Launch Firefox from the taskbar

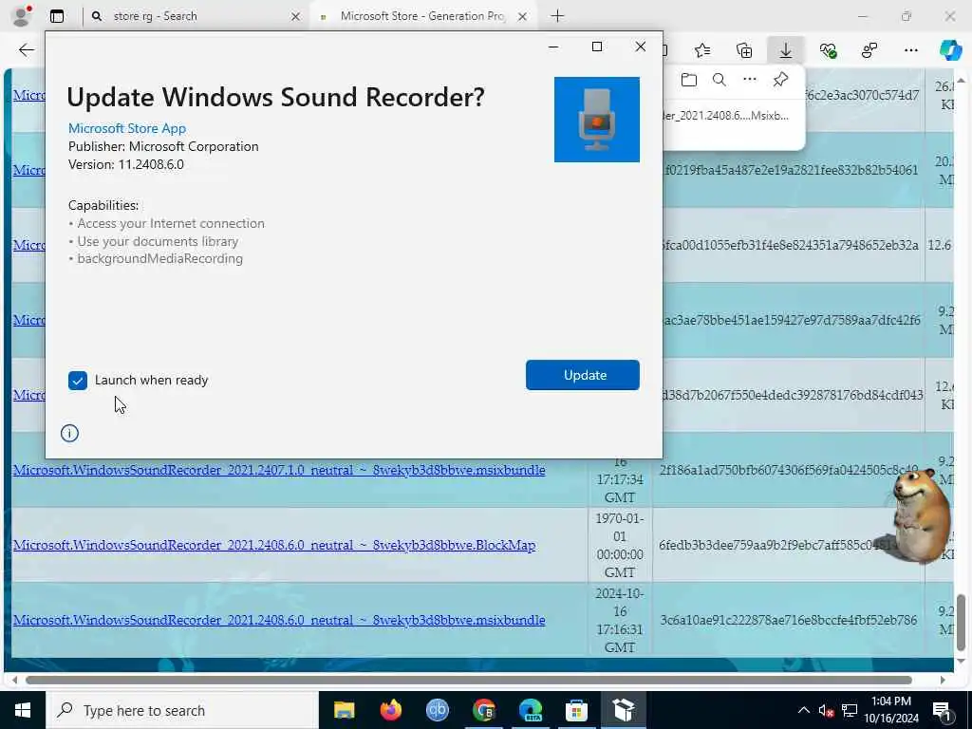tap(390, 710)
